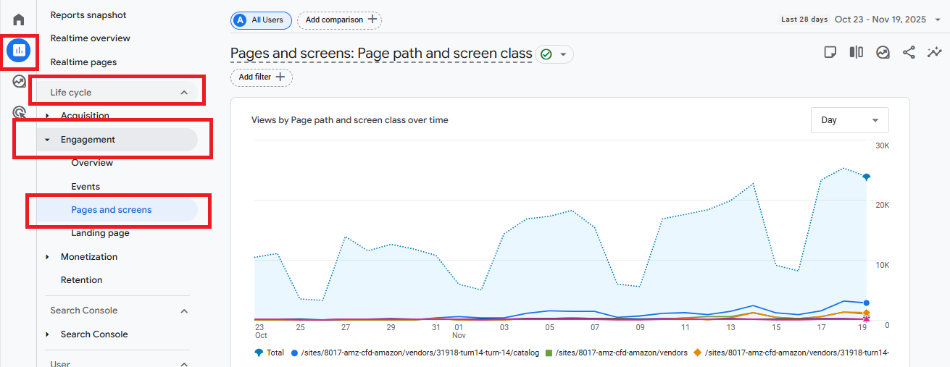Open the Insights icon at top right
Screen dimensions: 950x367
pos(935,52)
